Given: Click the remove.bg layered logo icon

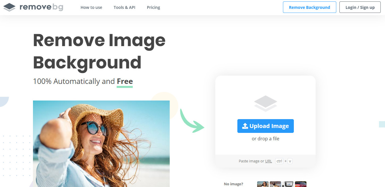Looking at the screenshot, I should click(9, 7).
